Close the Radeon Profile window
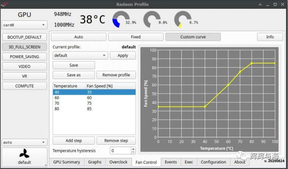 (x=283, y=4)
